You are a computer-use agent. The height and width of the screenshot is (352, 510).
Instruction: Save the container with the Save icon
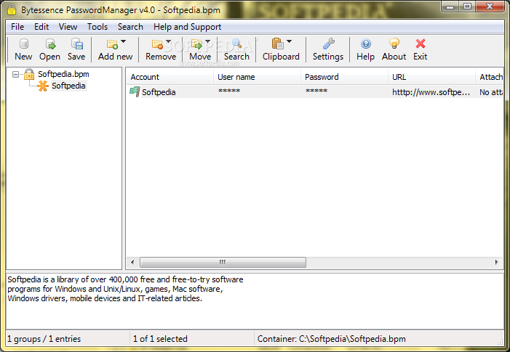pyautogui.click(x=77, y=44)
